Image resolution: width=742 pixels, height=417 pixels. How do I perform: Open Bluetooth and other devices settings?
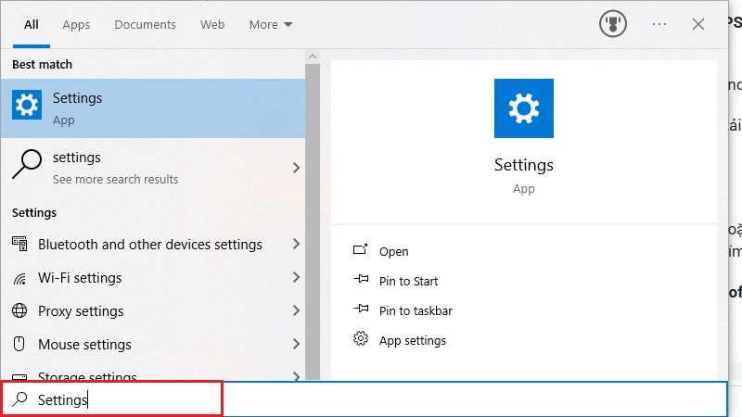point(153,244)
